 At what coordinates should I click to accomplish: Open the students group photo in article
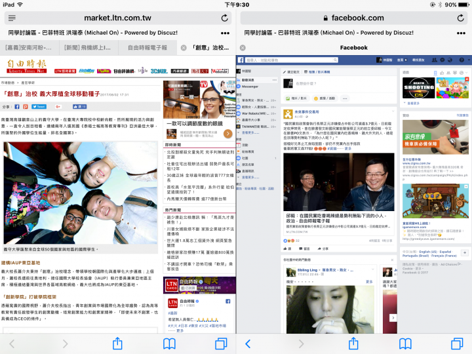(x=81, y=193)
